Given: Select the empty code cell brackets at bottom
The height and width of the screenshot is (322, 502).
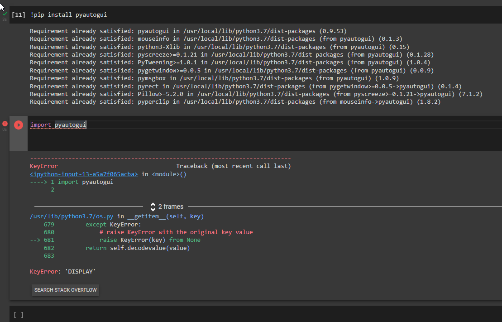Looking at the screenshot, I should [x=19, y=315].
